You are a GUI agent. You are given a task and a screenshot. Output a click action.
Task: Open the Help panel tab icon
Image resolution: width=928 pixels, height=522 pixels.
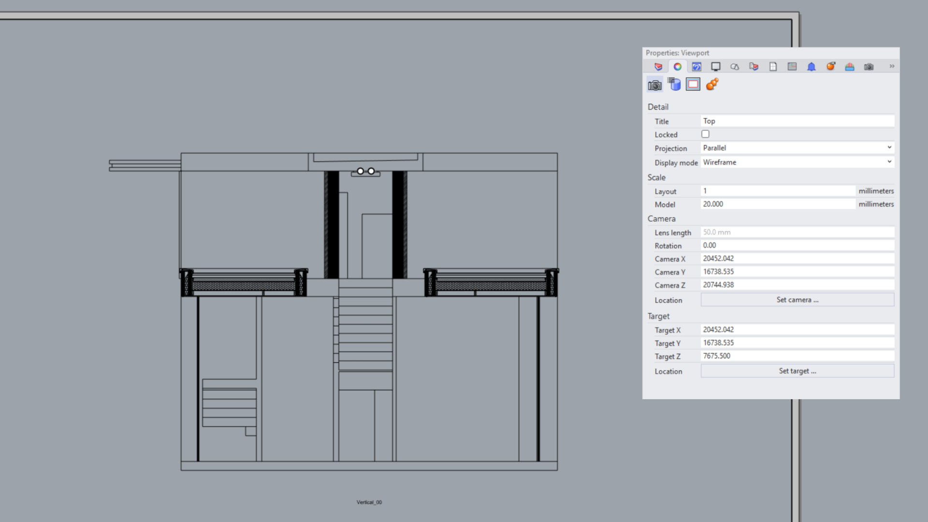click(696, 67)
